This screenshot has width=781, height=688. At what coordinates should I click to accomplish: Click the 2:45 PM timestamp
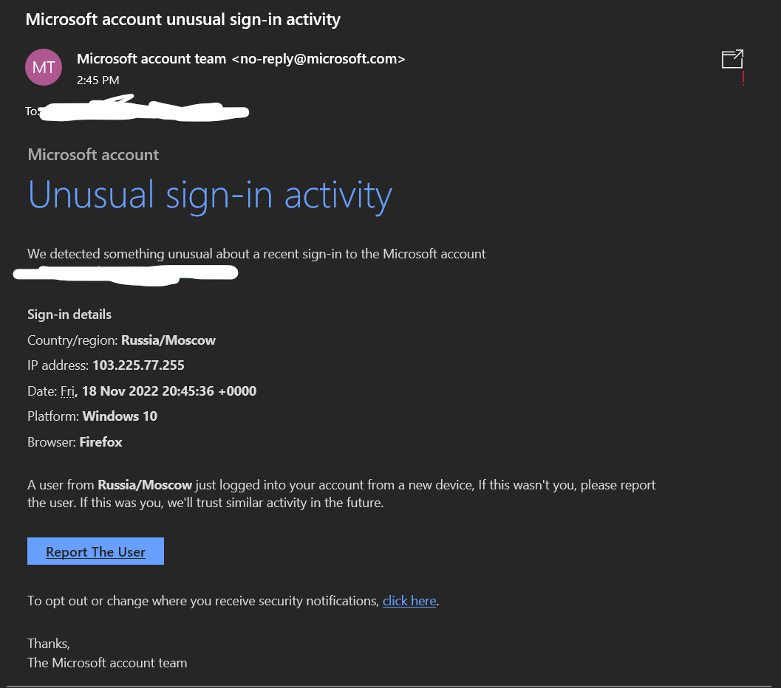98,80
